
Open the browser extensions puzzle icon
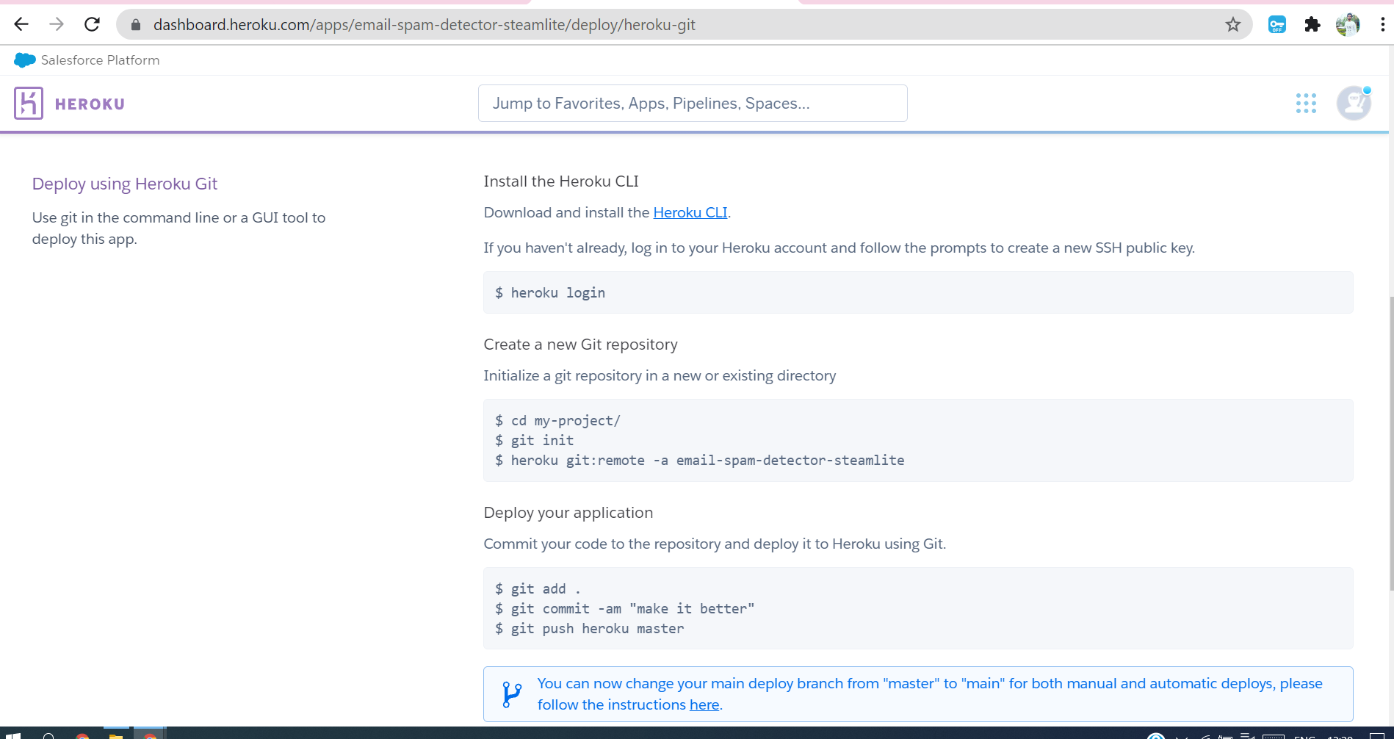coord(1312,24)
